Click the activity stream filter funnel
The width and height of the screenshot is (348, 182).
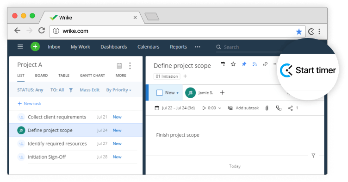click(x=313, y=156)
